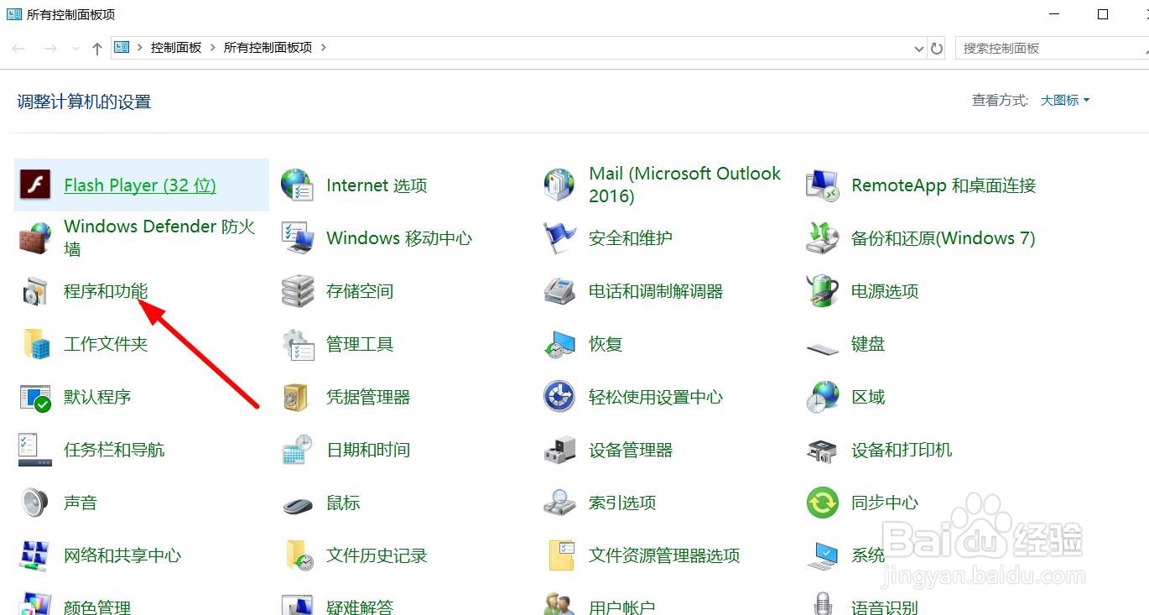Open the 程序和功能 icon
This screenshot has height=615, width=1149.
[34, 291]
